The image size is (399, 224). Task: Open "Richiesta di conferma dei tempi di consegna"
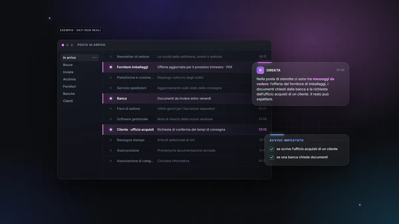coord(187,129)
